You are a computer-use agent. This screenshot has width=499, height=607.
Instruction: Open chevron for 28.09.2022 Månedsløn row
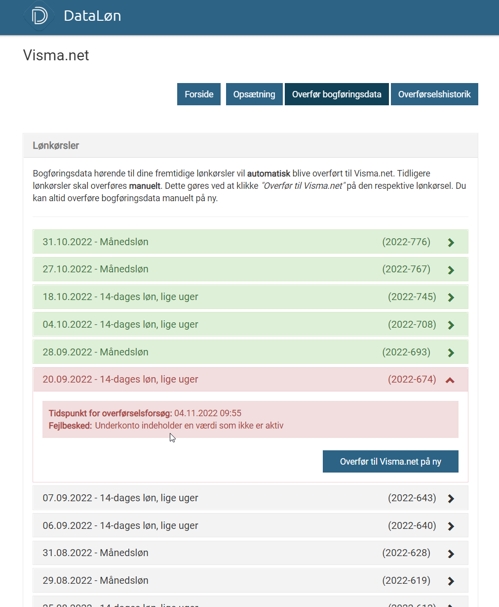pyautogui.click(x=451, y=353)
